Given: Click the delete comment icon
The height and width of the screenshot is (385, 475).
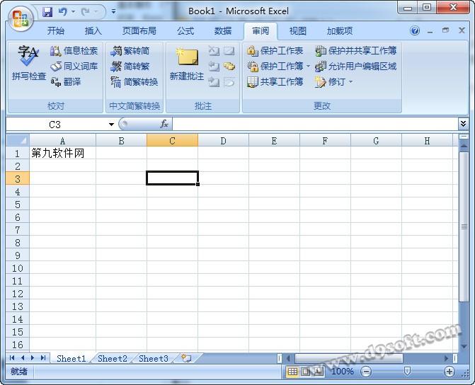Looking at the screenshot, I should tap(214, 51).
